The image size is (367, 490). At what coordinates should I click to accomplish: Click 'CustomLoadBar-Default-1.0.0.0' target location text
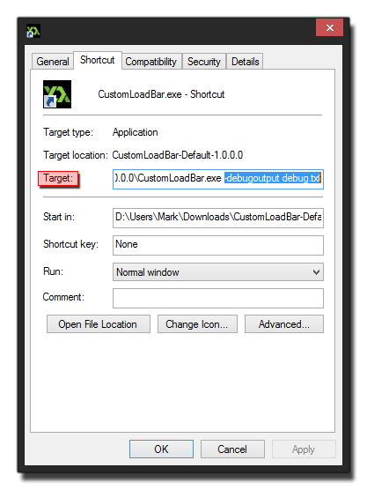point(178,155)
